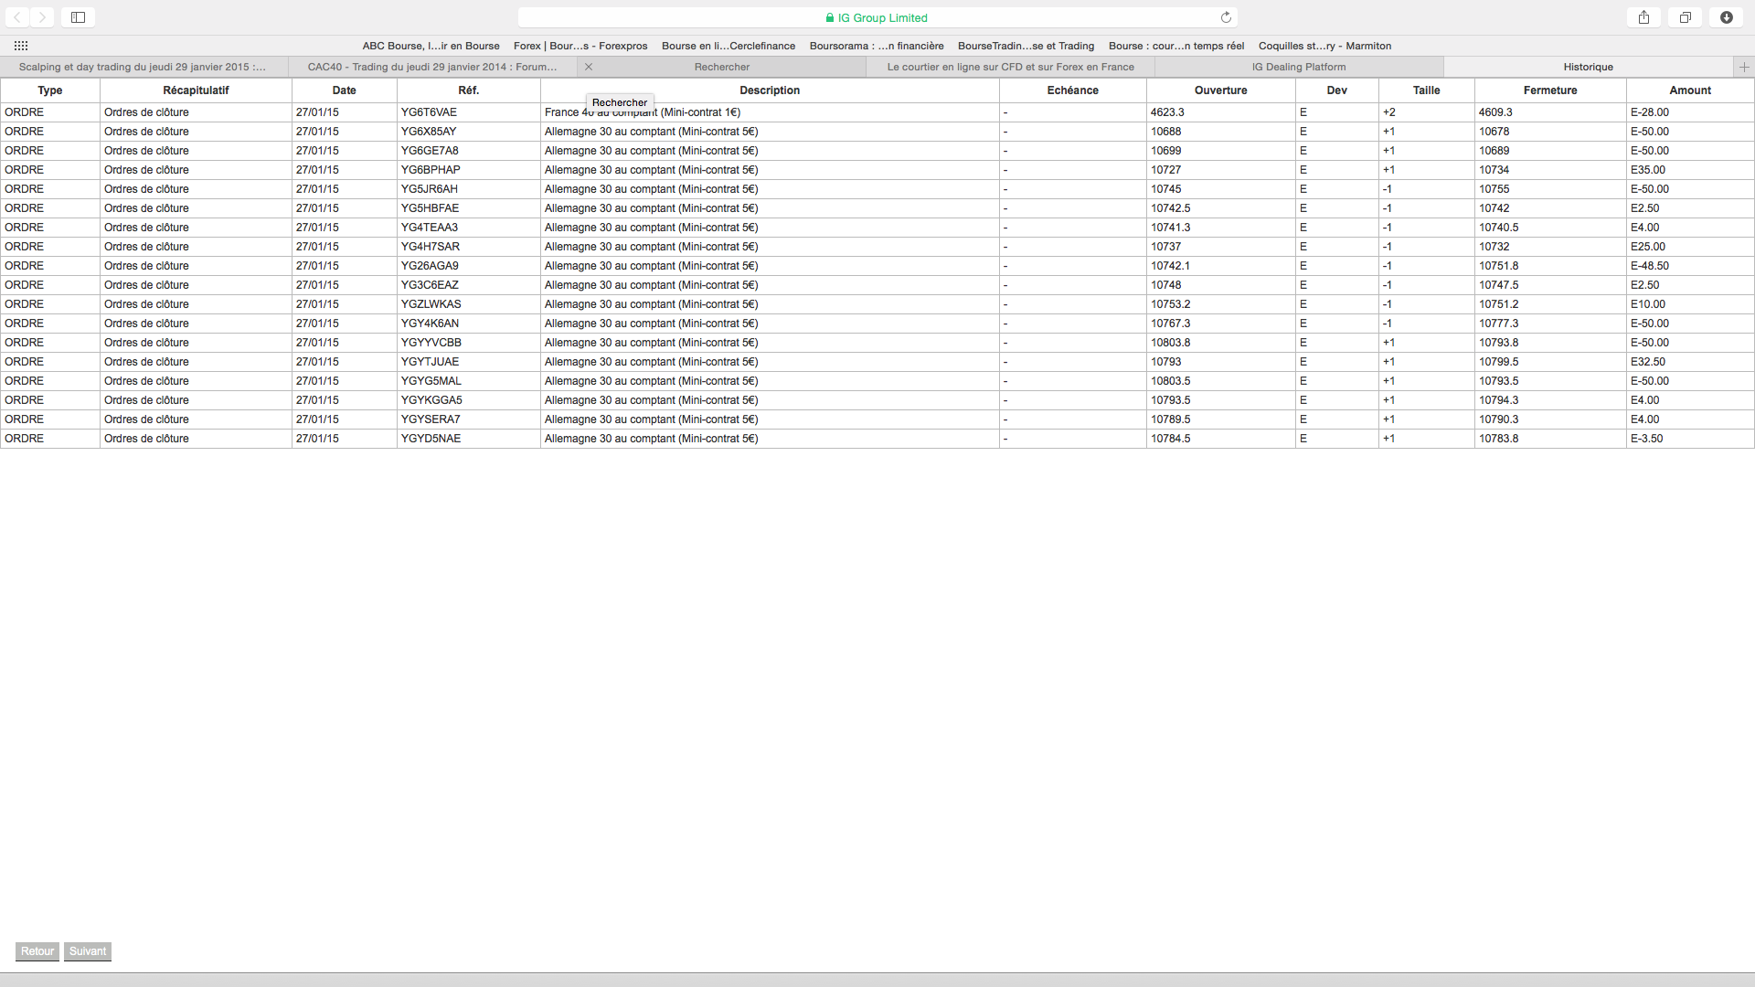The height and width of the screenshot is (987, 1755).
Task: Switch to the IG Dealing Platform tab
Action: coord(1298,67)
